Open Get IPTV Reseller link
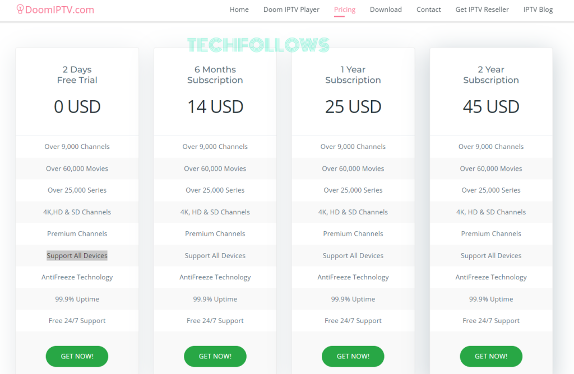574x374 pixels. point(482,10)
